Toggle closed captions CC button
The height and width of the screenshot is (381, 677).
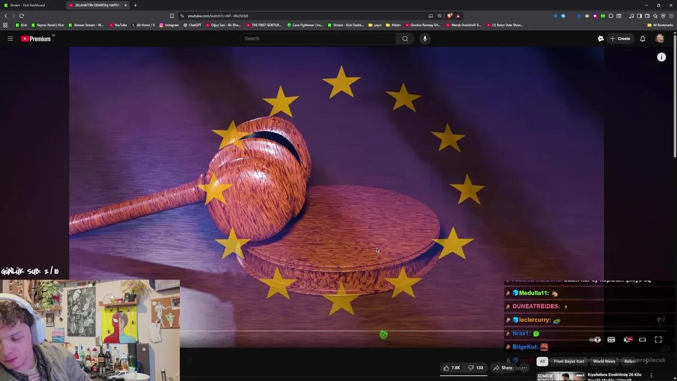point(611,340)
